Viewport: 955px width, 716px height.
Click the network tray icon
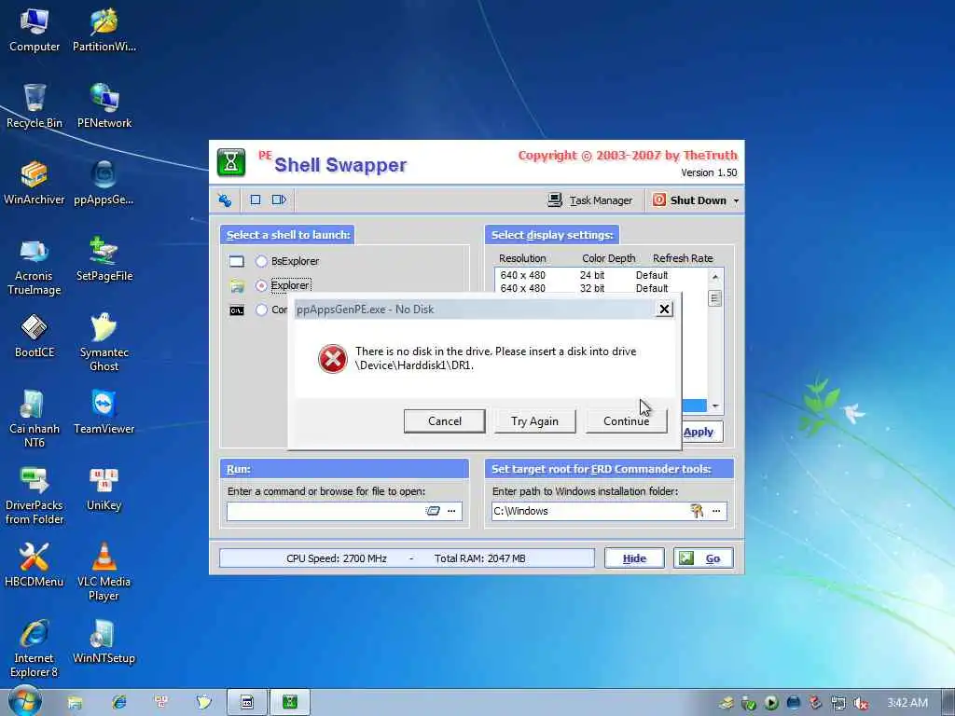(x=838, y=703)
